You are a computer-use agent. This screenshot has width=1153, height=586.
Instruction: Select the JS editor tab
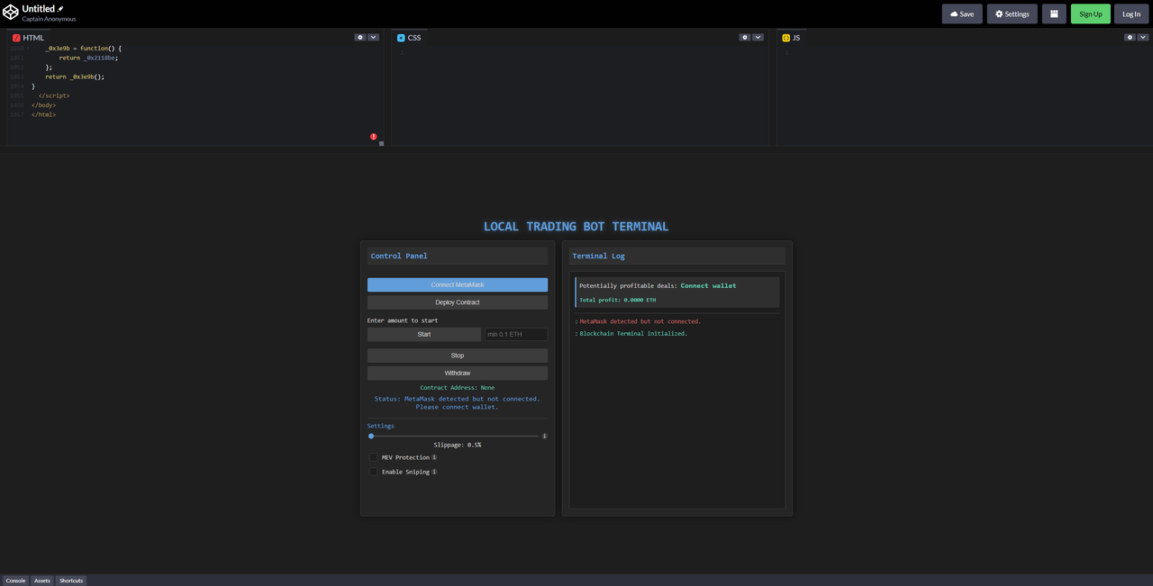click(x=791, y=38)
